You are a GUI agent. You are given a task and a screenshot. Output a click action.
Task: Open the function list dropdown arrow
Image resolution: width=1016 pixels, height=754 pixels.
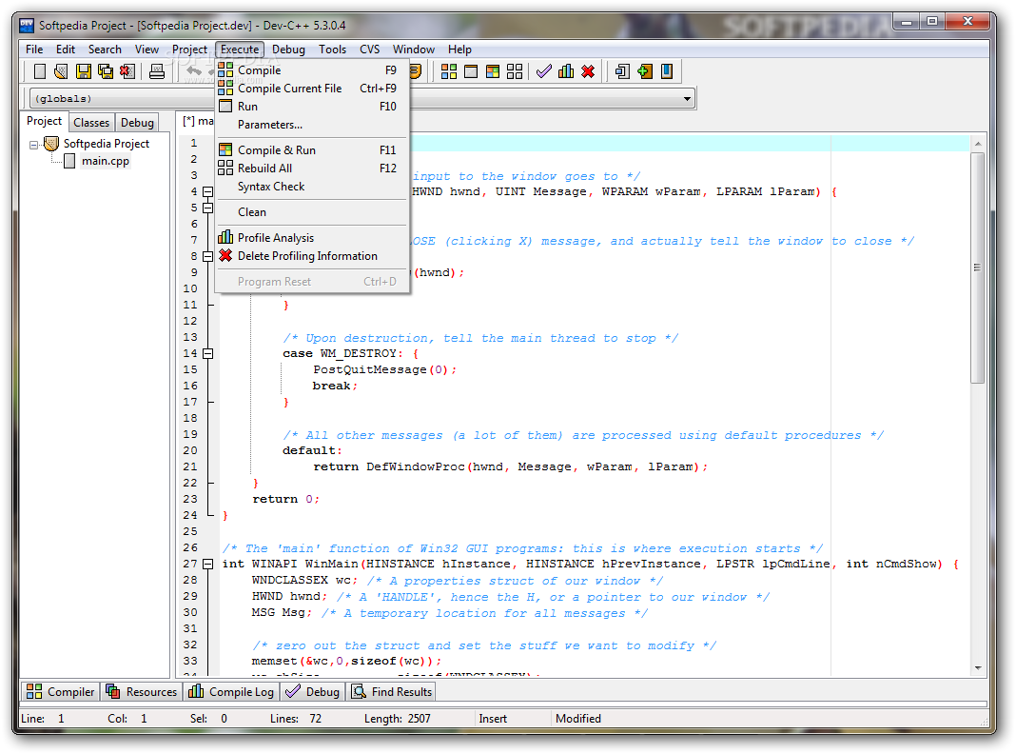pos(687,99)
